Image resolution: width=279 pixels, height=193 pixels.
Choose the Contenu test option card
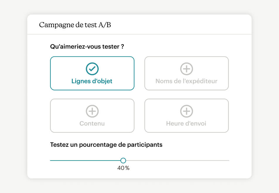point(92,116)
